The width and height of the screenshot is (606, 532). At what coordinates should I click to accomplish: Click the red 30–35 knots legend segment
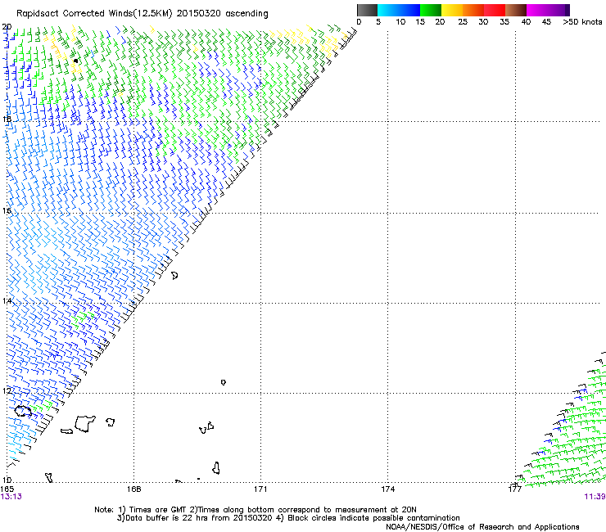494,10
